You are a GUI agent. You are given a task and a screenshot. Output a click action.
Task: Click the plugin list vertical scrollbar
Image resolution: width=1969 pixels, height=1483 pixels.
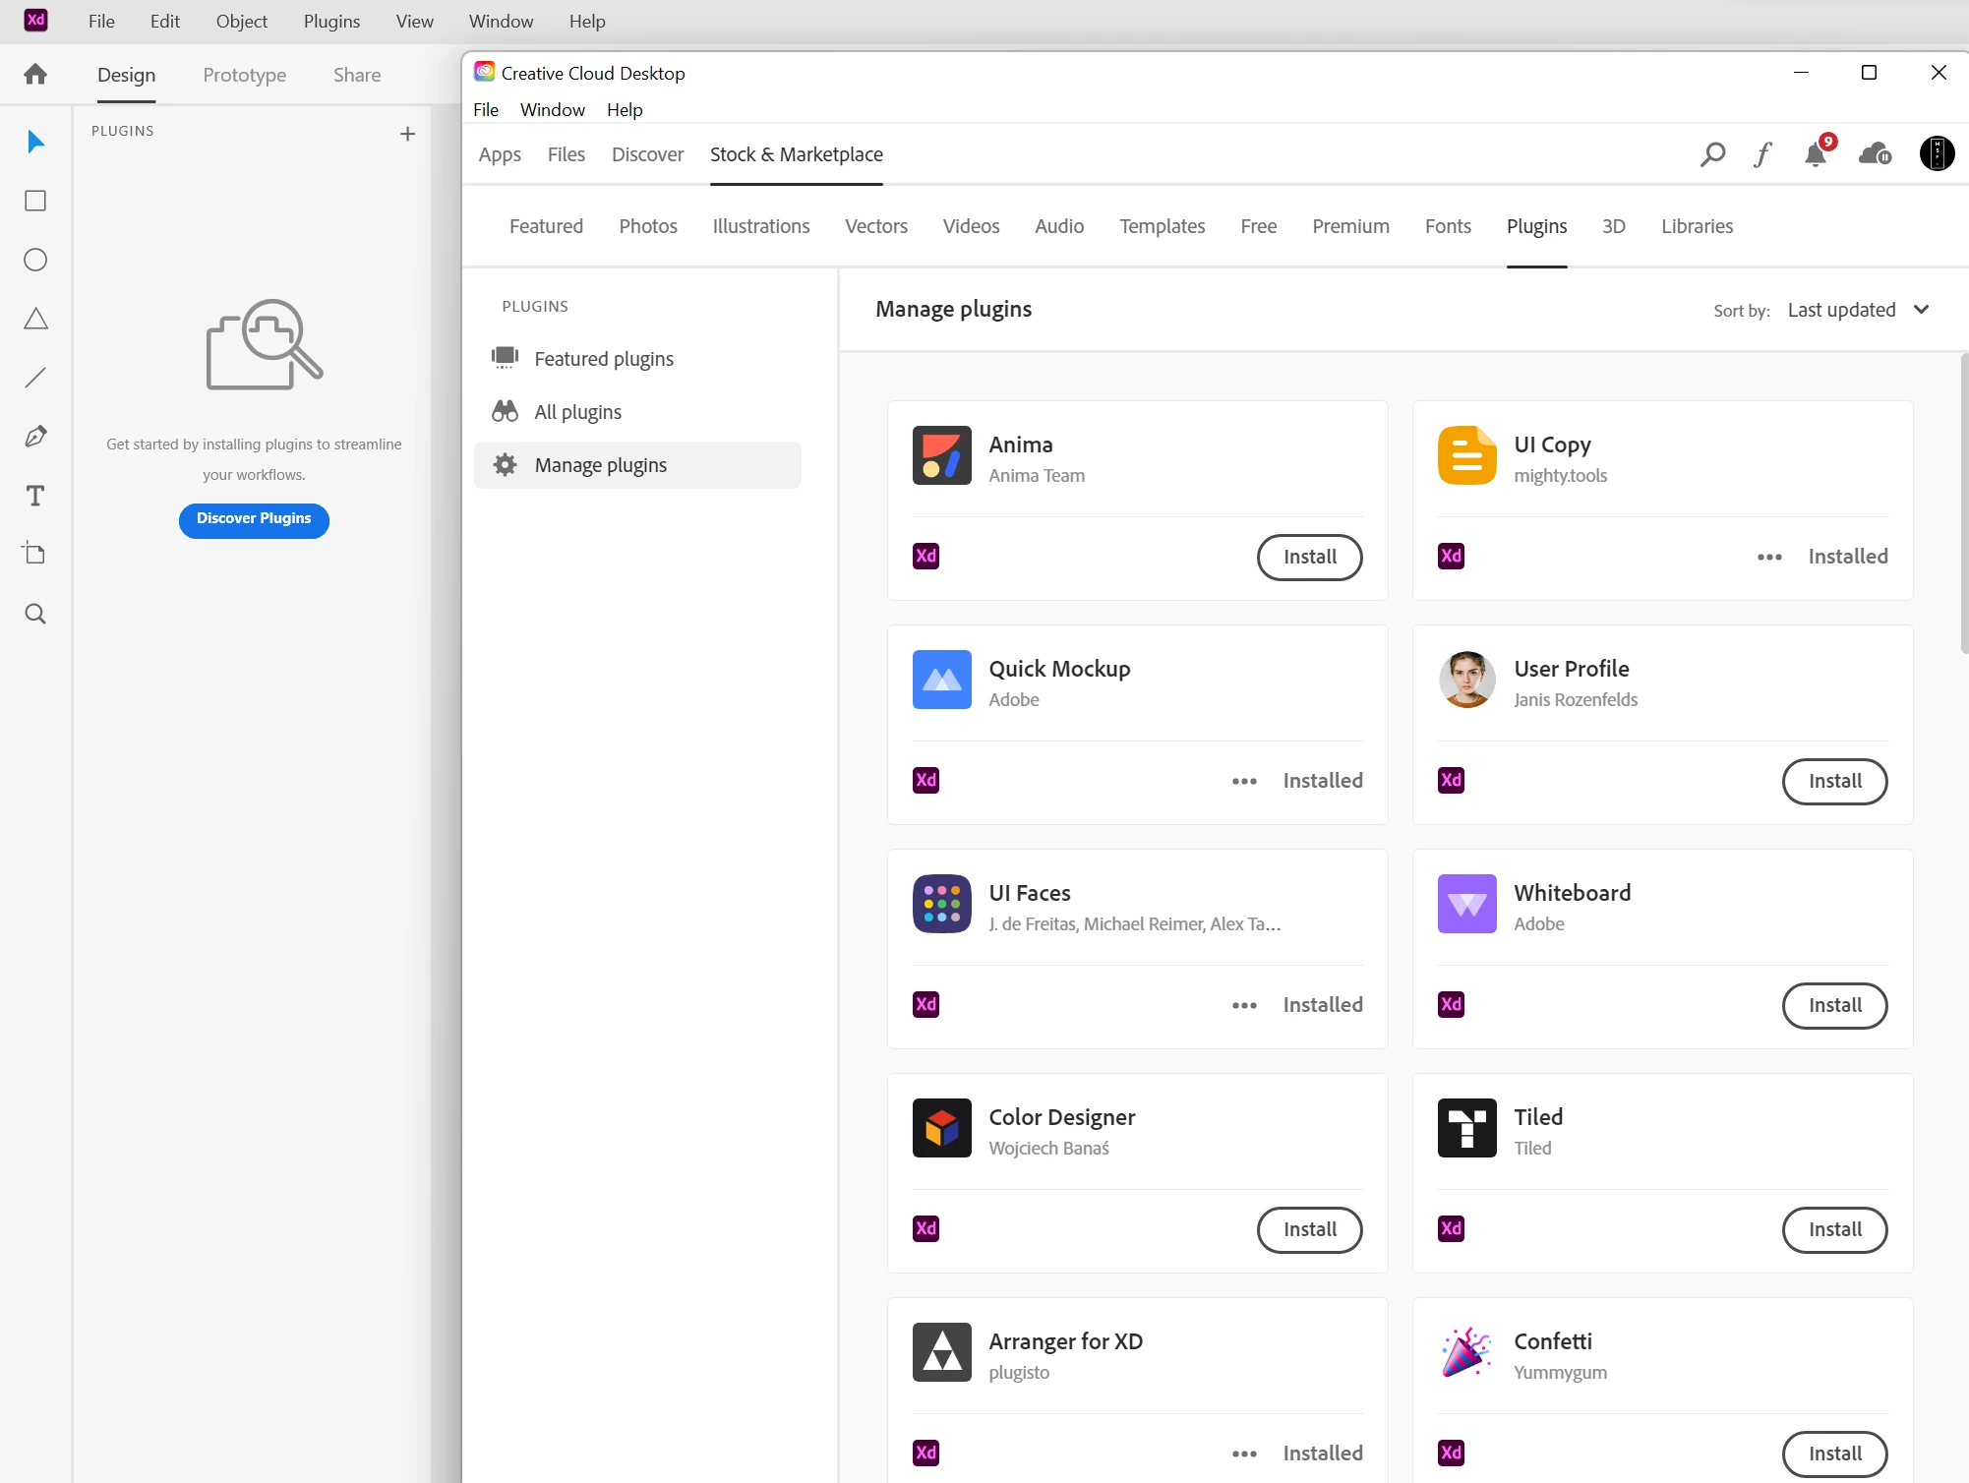click(x=1963, y=502)
